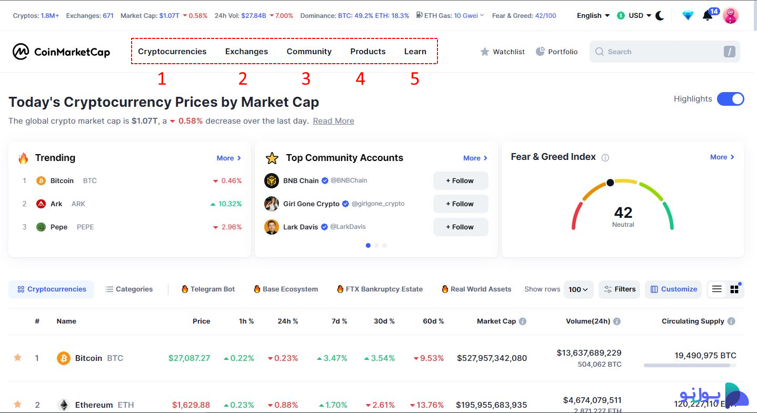Open Learn nav menu
Viewport: 757px width, 413px height.
coord(415,52)
